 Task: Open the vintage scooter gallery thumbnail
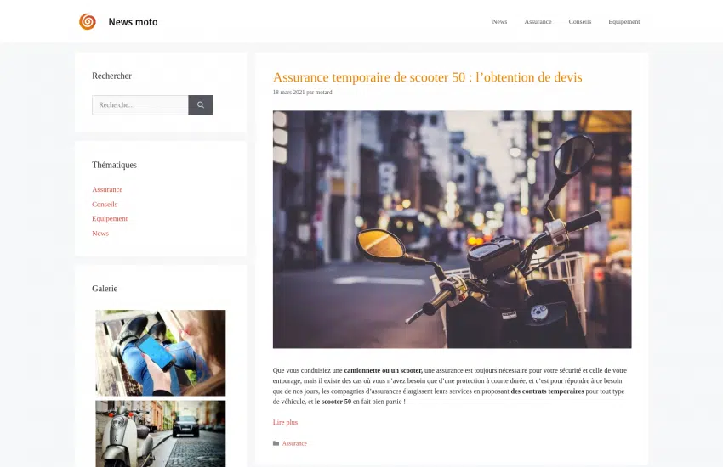(161, 433)
